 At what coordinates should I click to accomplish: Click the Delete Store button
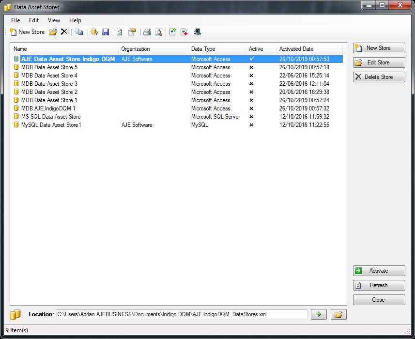click(x=379, y=77)
